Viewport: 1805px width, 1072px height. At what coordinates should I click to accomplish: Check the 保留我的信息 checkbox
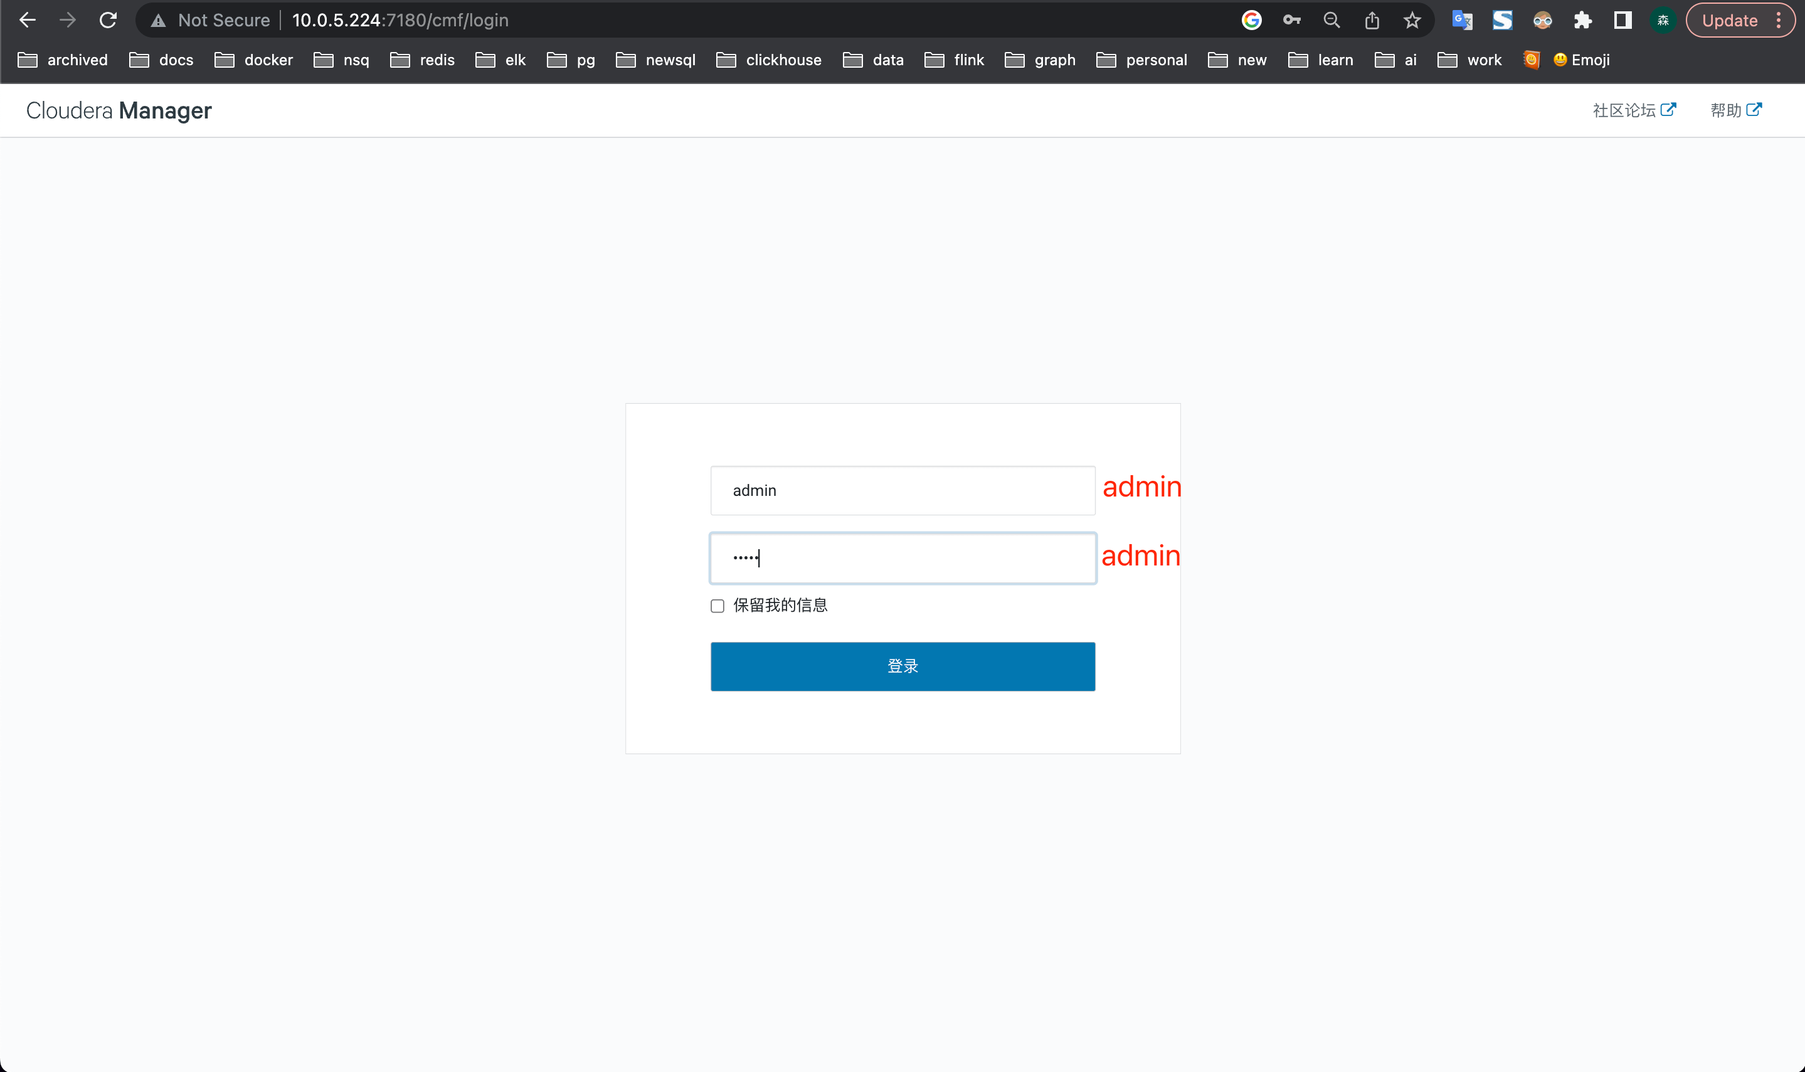tap(717, 606)
